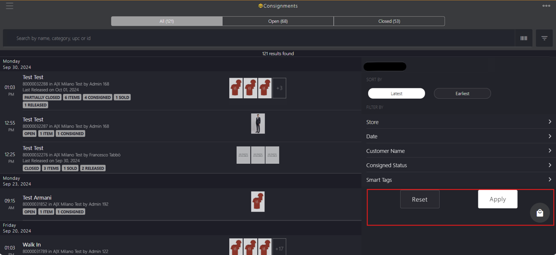Click the barcode scanner icon
This screenshot has height=255, width=556.
click(x=524, y=38)
